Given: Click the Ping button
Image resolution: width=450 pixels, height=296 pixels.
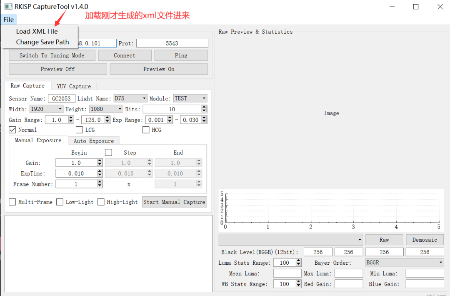Looking at the screenshot, I should tap(181, 55).
